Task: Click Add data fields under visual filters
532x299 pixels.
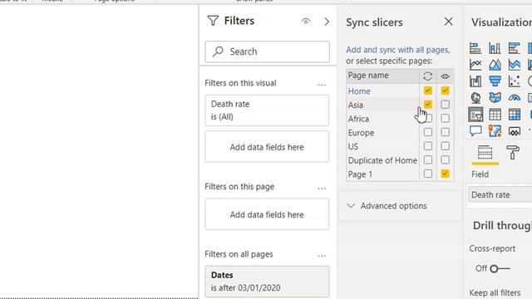Action: 267,147
